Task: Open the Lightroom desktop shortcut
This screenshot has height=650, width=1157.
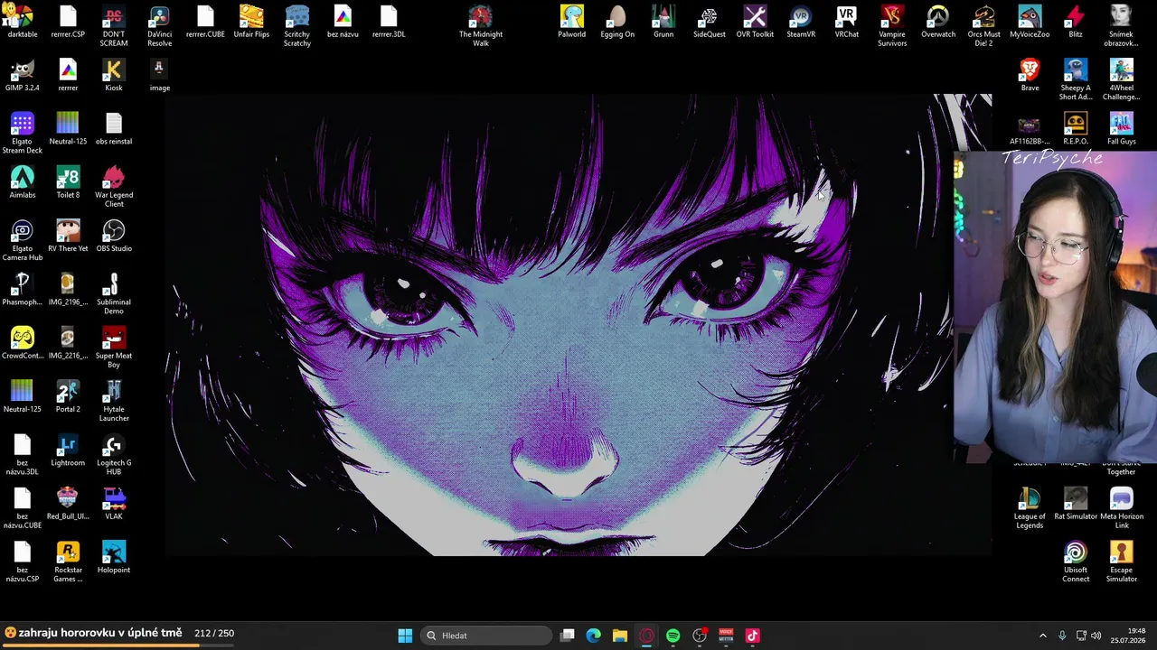Action: pos(68,450)
